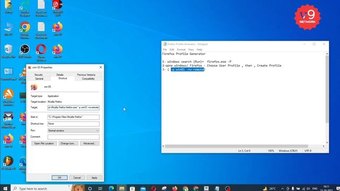Click 'Firefox Profile Generator' first line in Notepad

[x=184, y=54]
